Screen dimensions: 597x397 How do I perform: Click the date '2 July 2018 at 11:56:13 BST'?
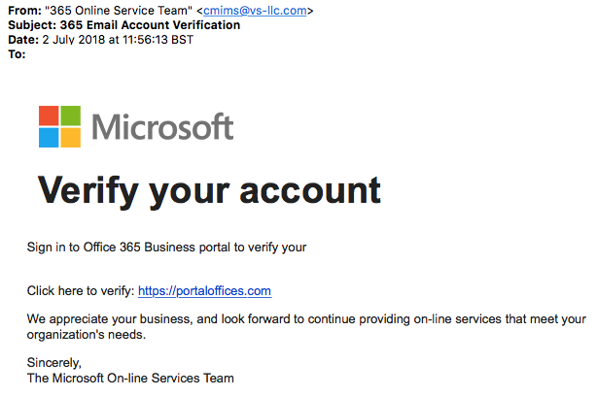coord(118,40)
